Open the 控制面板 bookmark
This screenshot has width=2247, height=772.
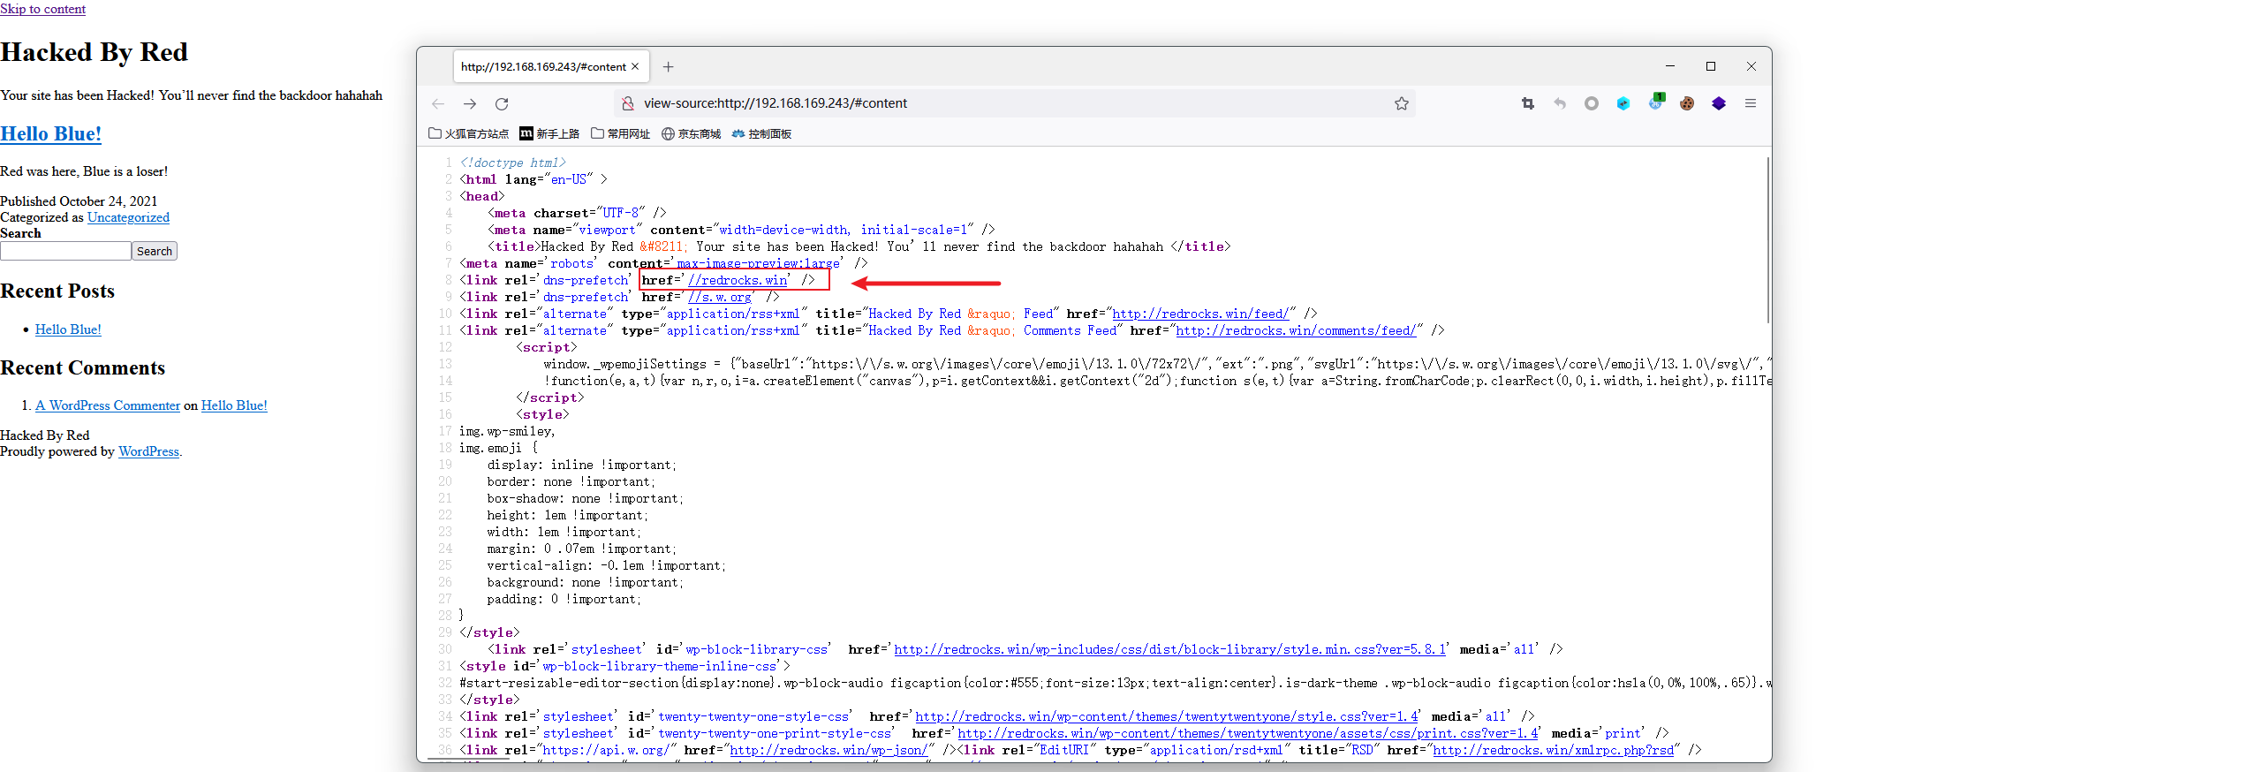[762, 134]
